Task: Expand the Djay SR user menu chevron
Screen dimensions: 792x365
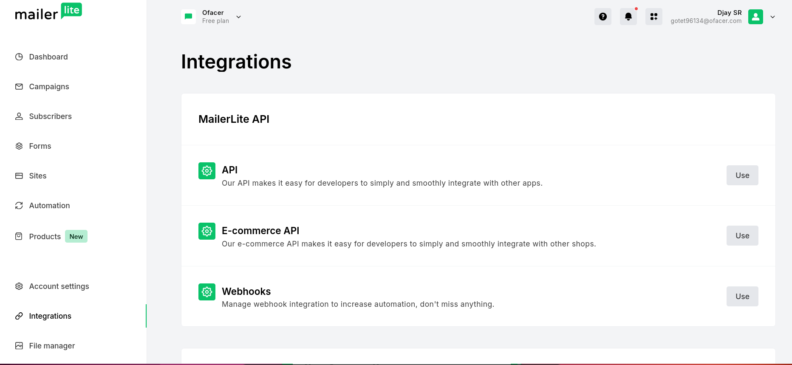Action: point(773,17)
